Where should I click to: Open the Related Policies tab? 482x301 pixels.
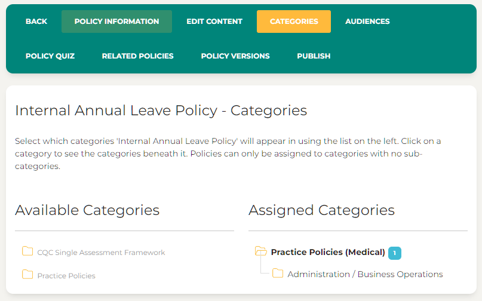pyautogui.click(x=137, y=56)
